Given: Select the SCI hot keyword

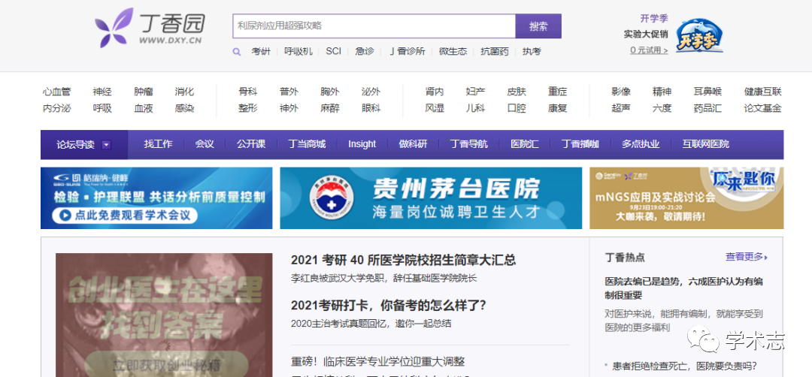Looking at the screenshot, I should pos(334,52).
